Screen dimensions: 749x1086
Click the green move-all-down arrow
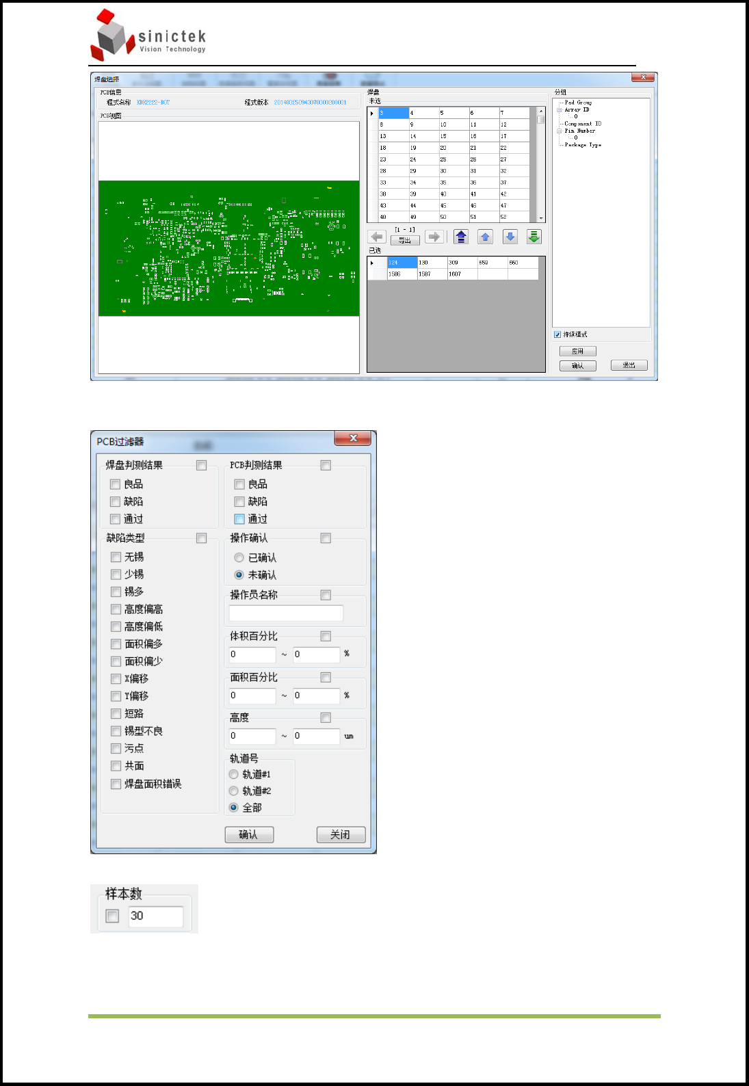[x=534, y=237]
